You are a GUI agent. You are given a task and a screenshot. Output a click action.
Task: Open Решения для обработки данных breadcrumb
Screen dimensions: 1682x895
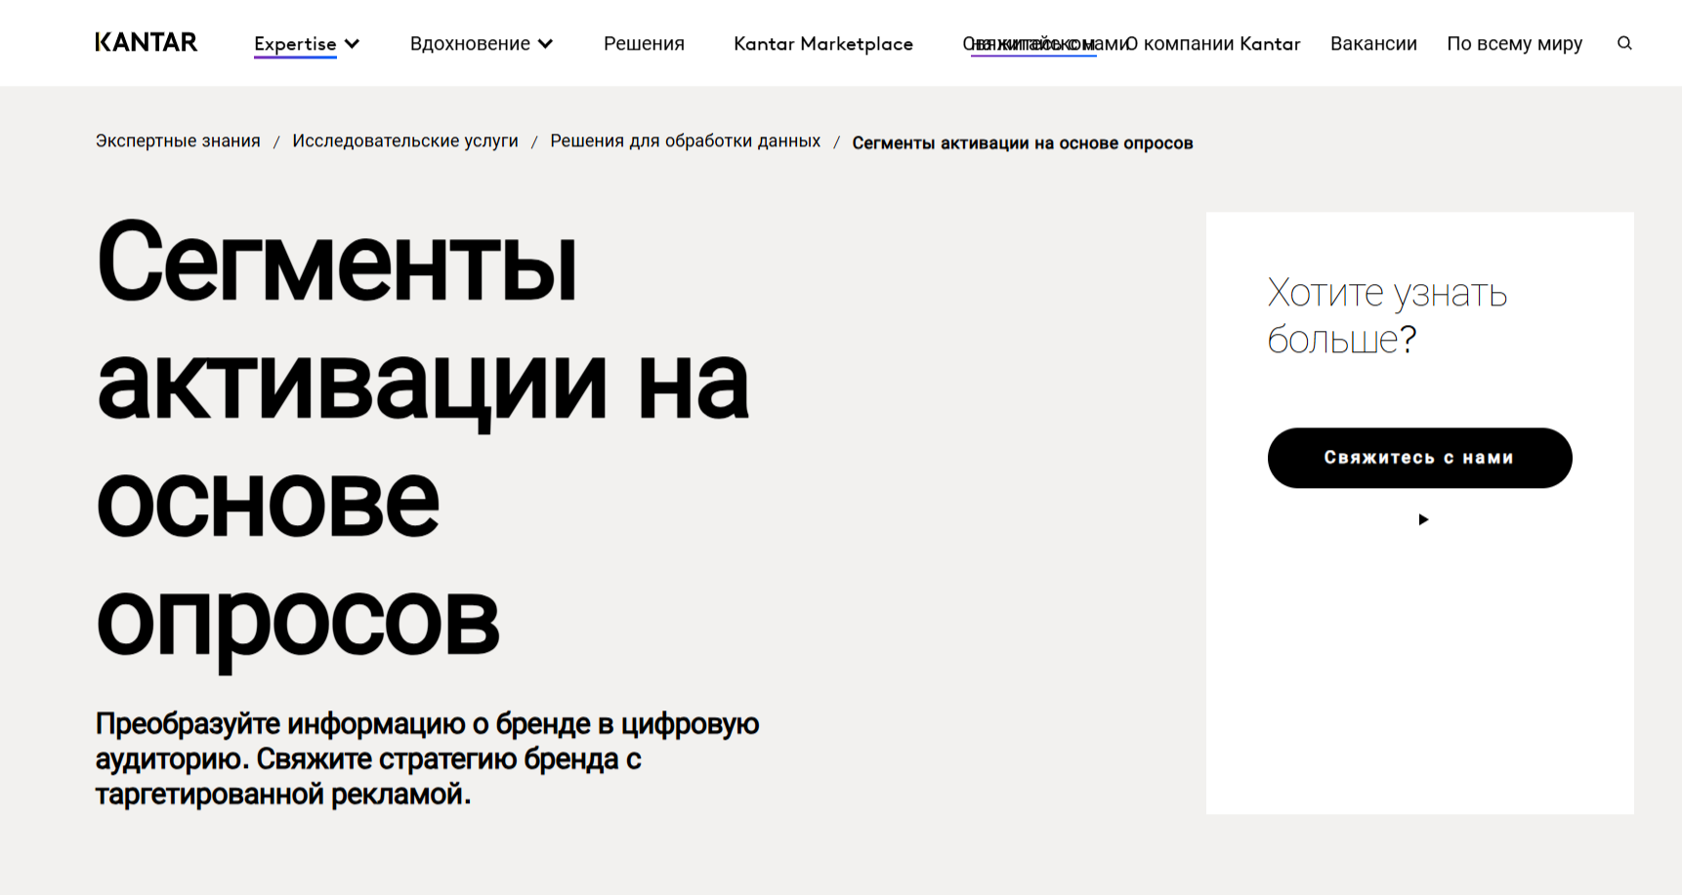click(x=684, y=142)
